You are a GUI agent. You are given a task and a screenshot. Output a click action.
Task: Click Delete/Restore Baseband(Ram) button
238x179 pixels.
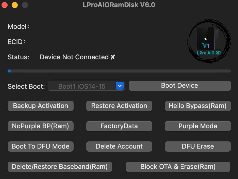[x=60, y=167]
